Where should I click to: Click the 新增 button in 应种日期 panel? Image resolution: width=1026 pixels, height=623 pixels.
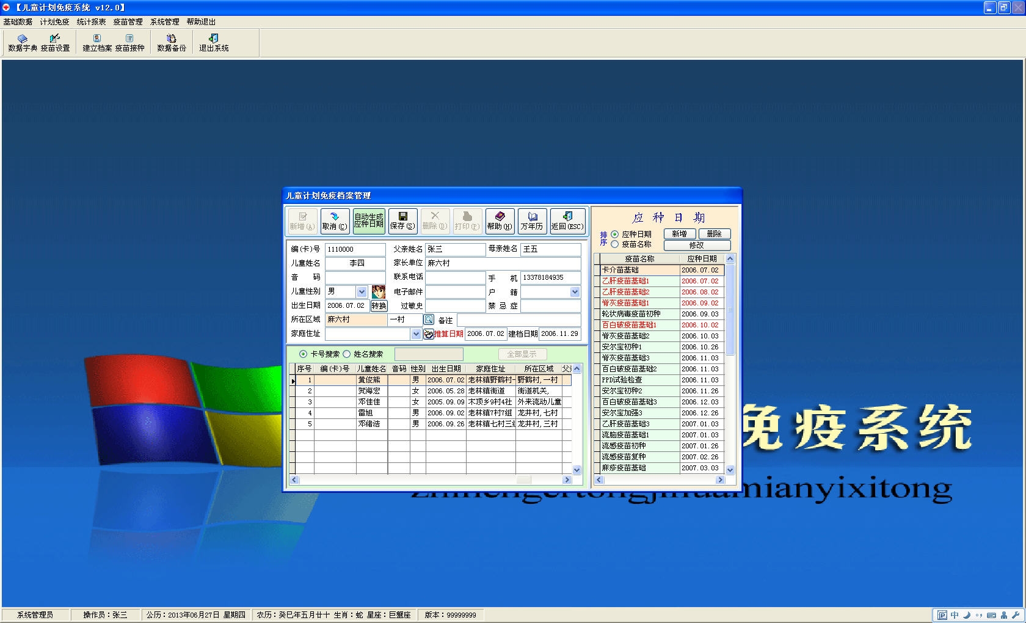(680, 234)
